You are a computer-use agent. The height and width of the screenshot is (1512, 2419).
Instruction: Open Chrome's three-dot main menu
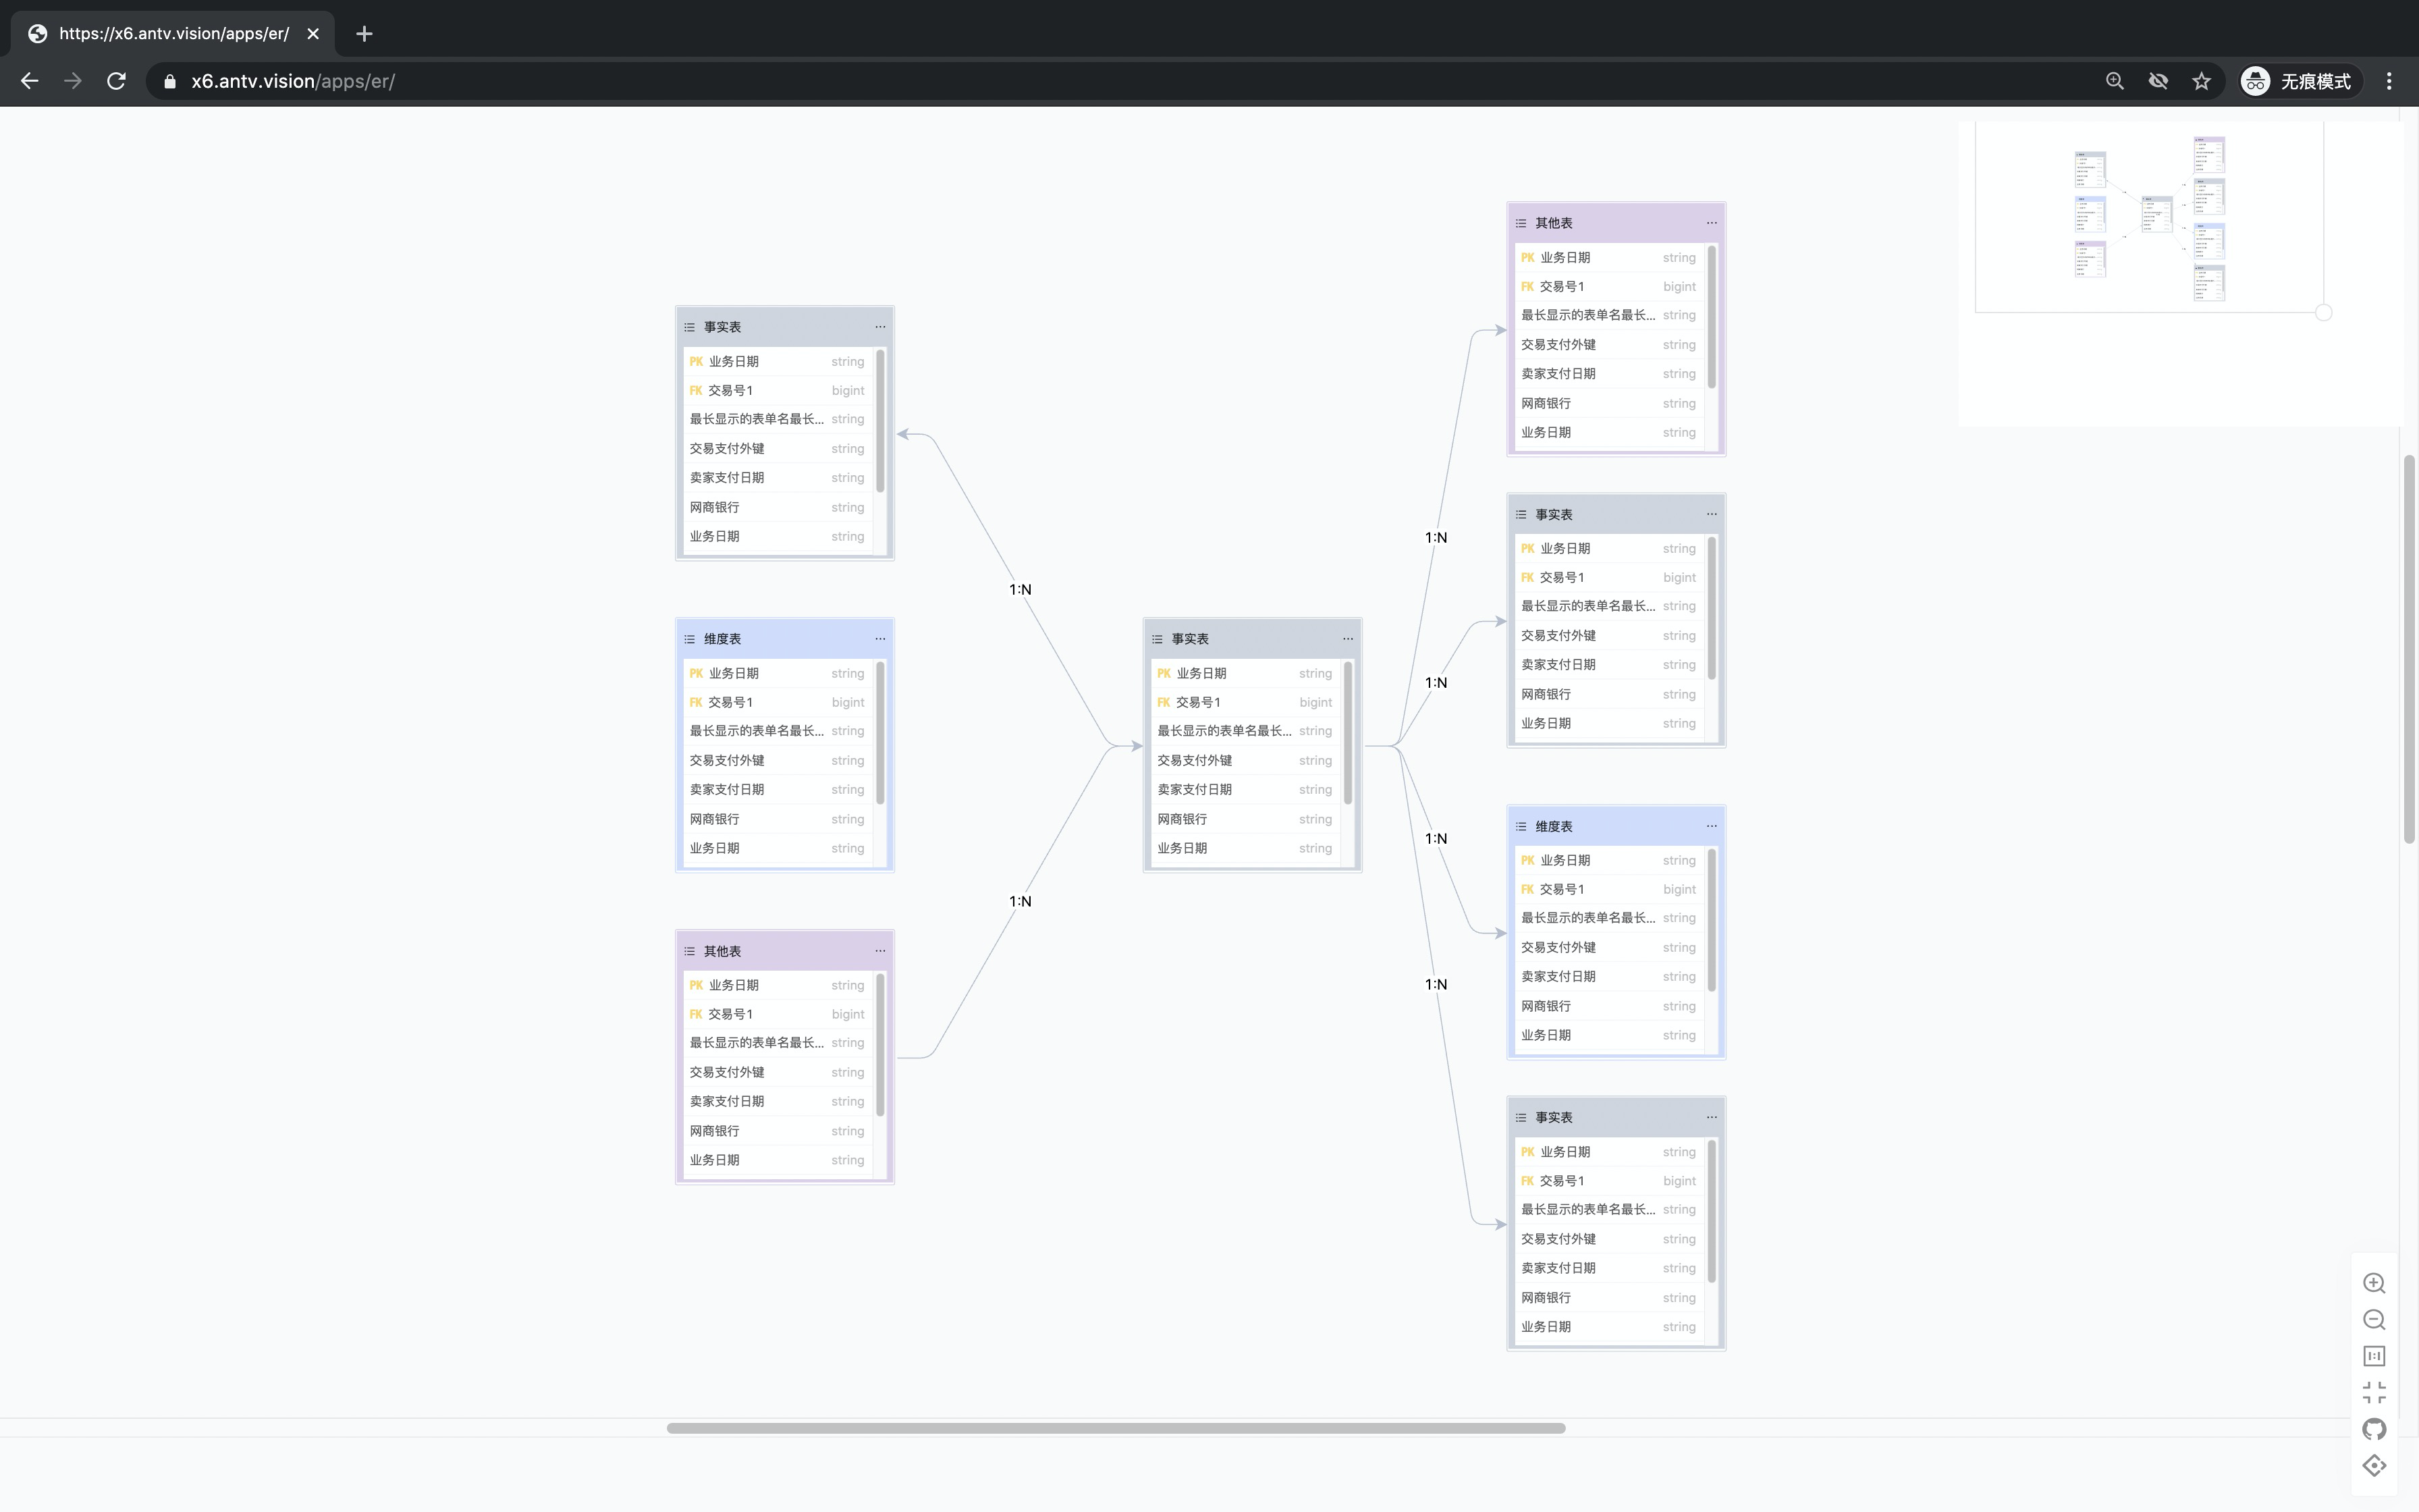2389,81
